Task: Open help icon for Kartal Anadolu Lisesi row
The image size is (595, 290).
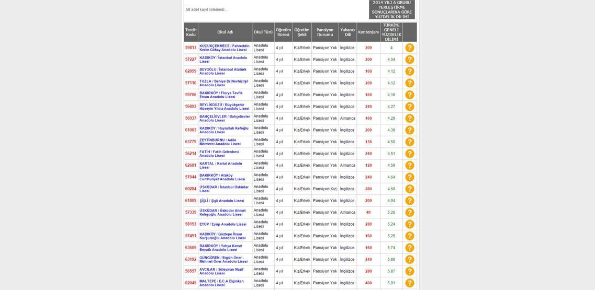Action: [x=409, y=165]
